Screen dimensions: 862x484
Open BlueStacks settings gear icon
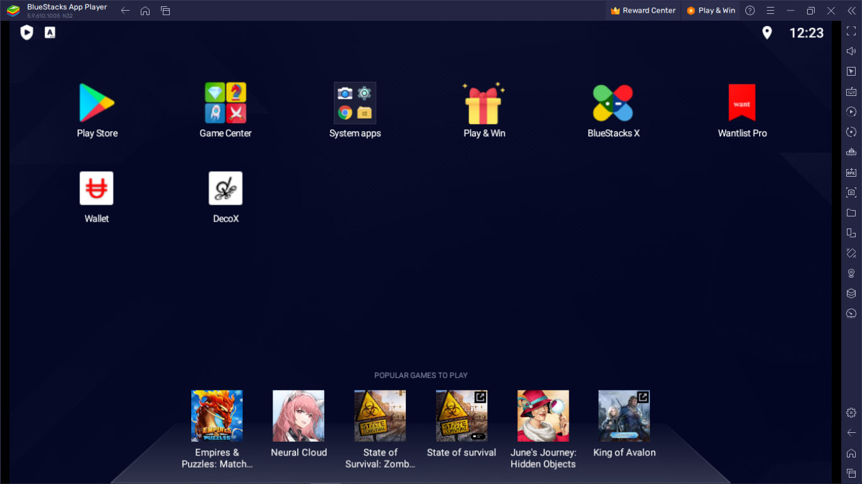pyautogui.click(x=851, y=413)
